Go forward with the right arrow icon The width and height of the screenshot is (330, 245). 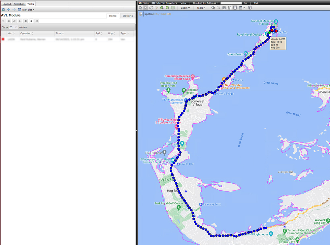14,10
